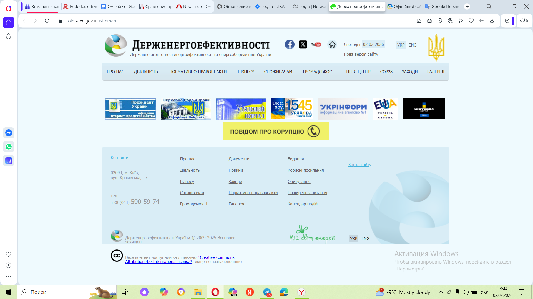Expand ДІЯЛЬНІСТЬ navigation menu
The height and width of the screenshot is (299, 533).
coord(146,72)
